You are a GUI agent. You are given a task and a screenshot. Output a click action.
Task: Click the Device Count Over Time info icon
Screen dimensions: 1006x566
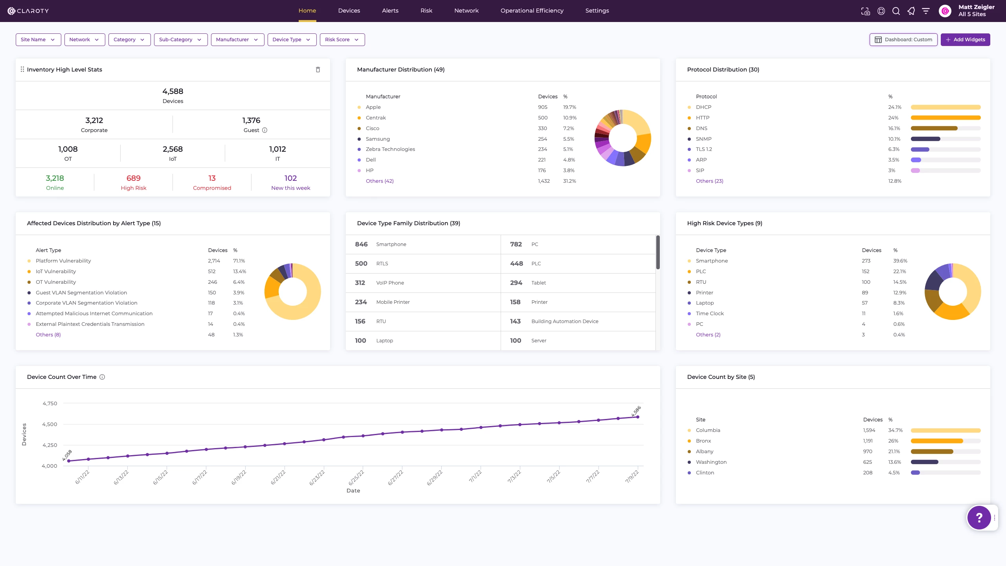(102, 377)
